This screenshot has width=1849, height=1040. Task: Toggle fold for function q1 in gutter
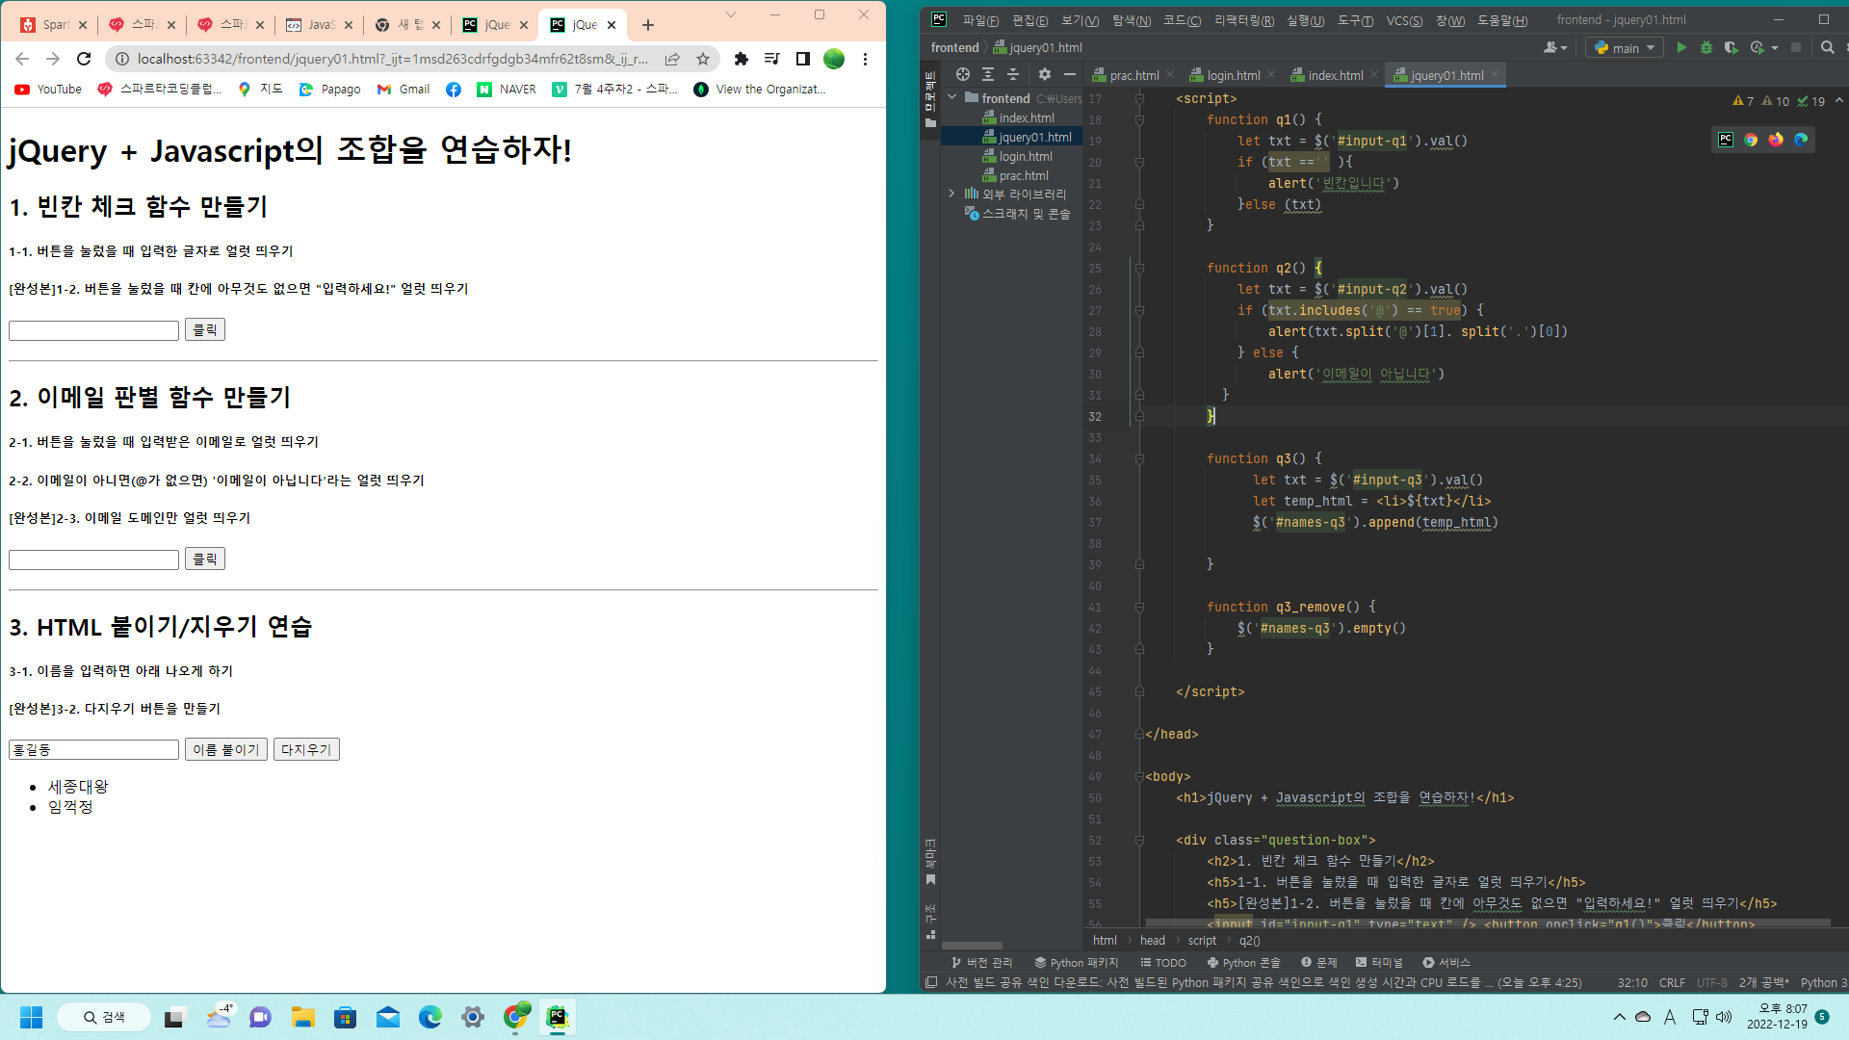[x=1139, y=119]
